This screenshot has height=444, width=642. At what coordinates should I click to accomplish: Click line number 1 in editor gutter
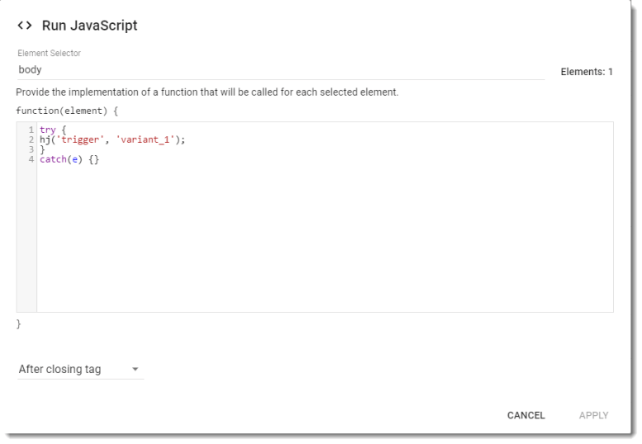click(x=31, y=130)
